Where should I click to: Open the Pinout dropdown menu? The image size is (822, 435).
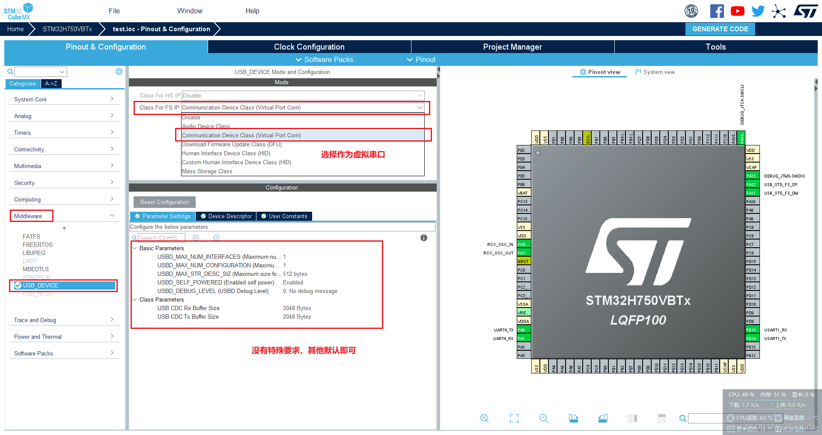coord(421,59)
